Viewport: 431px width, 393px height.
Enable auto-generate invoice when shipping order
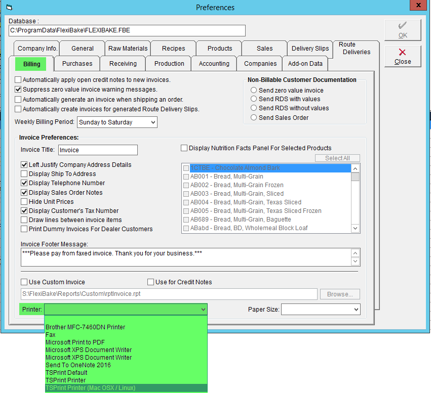(18, 99)
